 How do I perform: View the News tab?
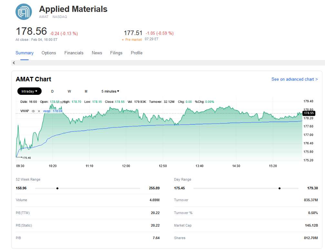[x=97, y=53]
